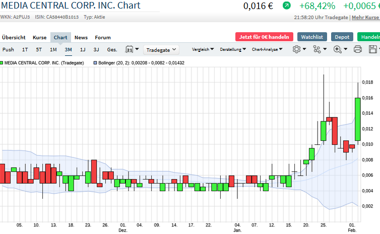The height and width of the screenshot is (234, 380).
Task: Open the Vergleich dropdown menu
Action: click(203, 49)
